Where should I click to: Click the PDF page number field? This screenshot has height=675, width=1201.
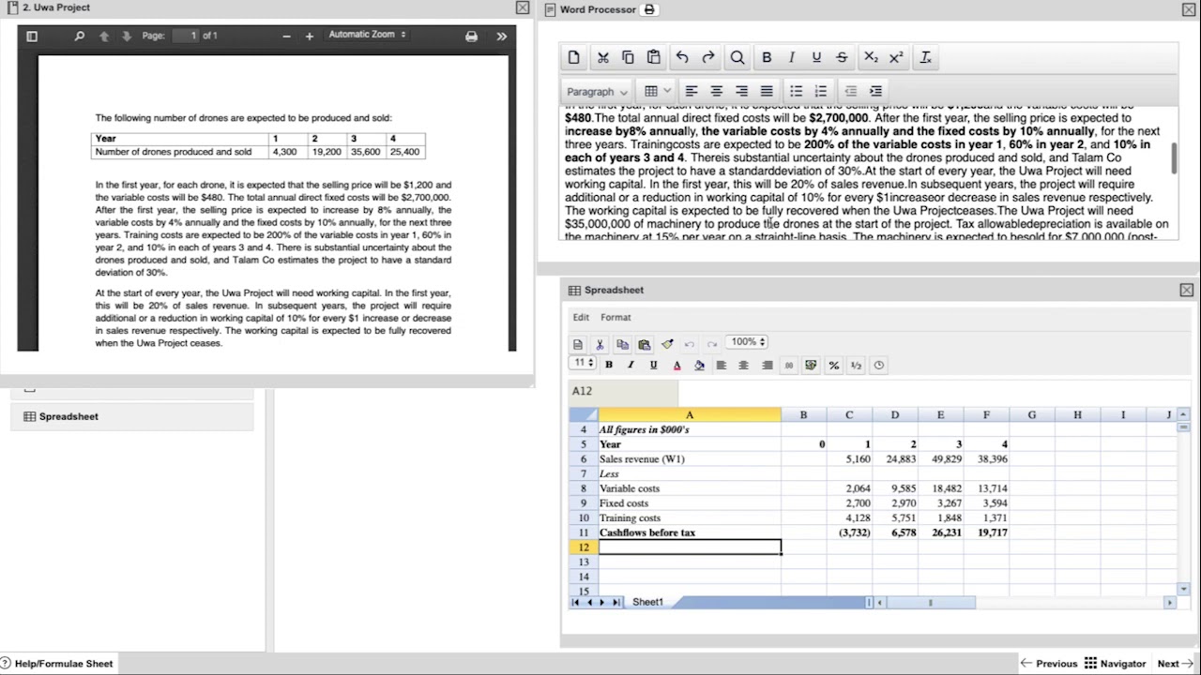186,36
